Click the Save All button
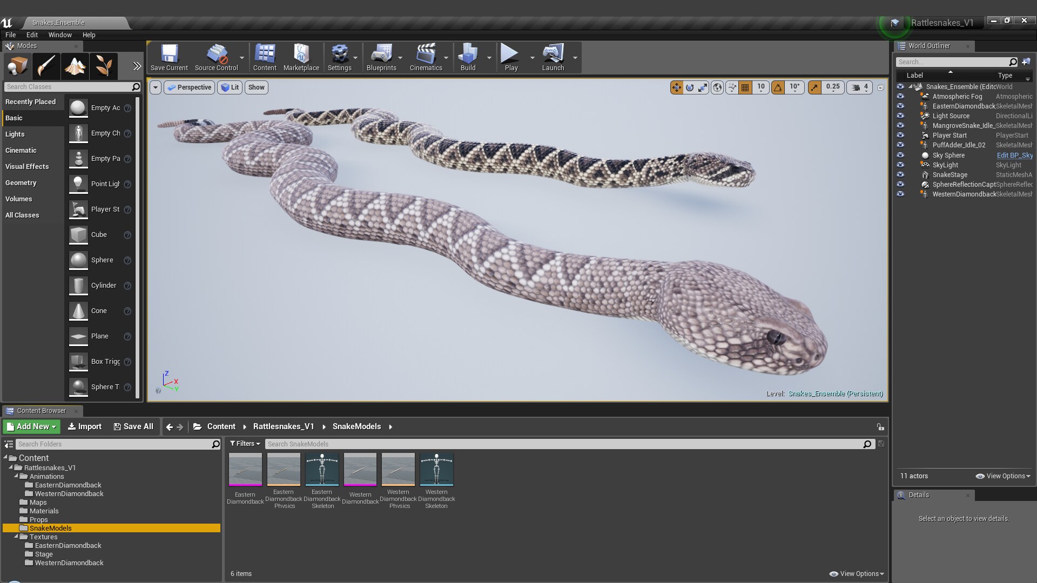The image size is (1037, 583). [133, 426]
